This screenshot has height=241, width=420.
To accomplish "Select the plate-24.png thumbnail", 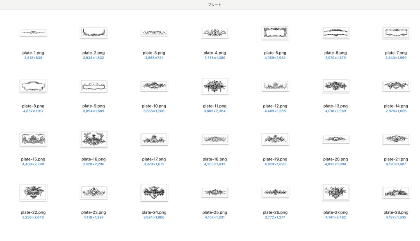I will tap(154, 192).
